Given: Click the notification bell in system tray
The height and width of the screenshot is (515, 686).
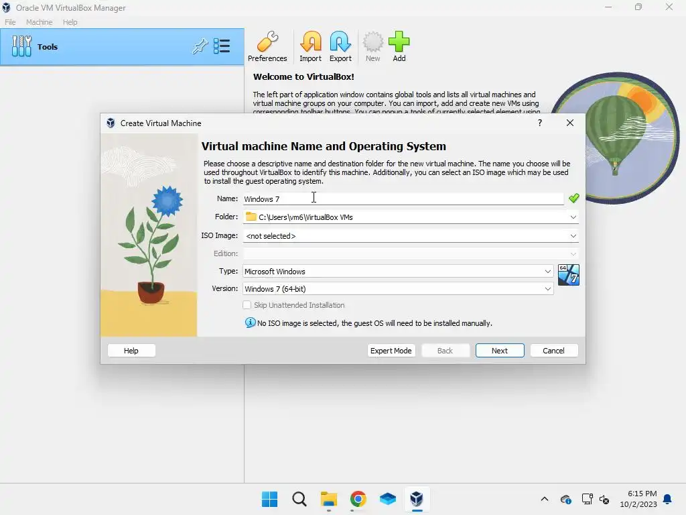Looking at the screenshot, I should 667,499.
